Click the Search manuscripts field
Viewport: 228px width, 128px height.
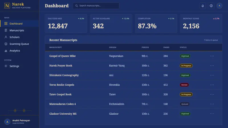[96, 6]
